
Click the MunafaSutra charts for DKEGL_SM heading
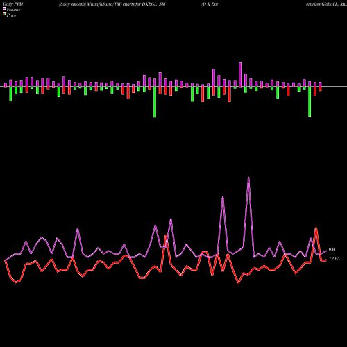pos(112,4)
